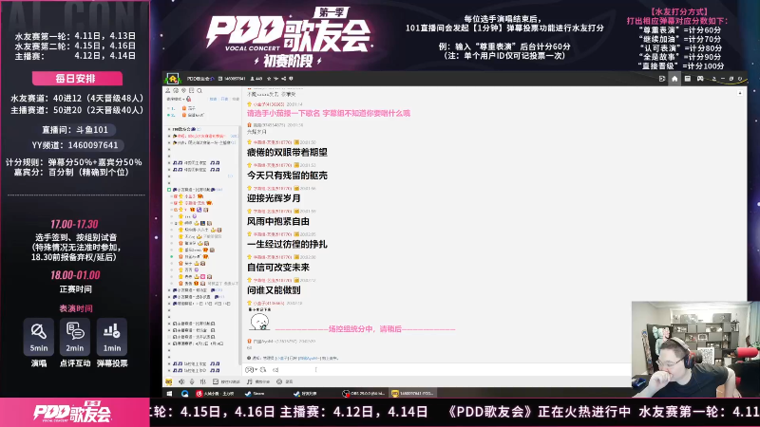
Task: Click the blue browser icon in taskbar
Action: tap(184, 394)
